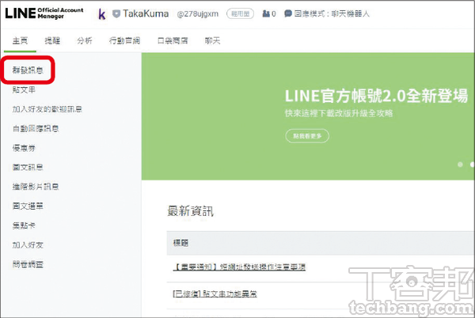The height and width of the screenshot is (318, 475).
Task: Switch to the 提醒 tab
Action: tap(52, 40)
